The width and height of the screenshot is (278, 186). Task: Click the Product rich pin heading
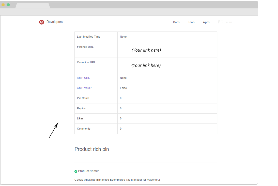92,149
